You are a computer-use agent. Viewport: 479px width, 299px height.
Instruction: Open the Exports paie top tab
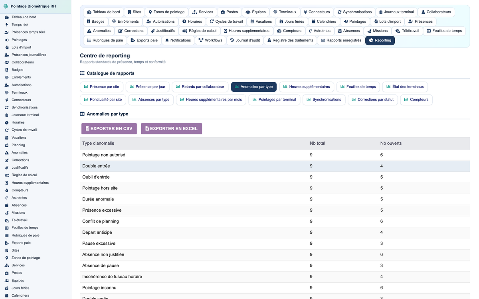(x=144, y=40)
